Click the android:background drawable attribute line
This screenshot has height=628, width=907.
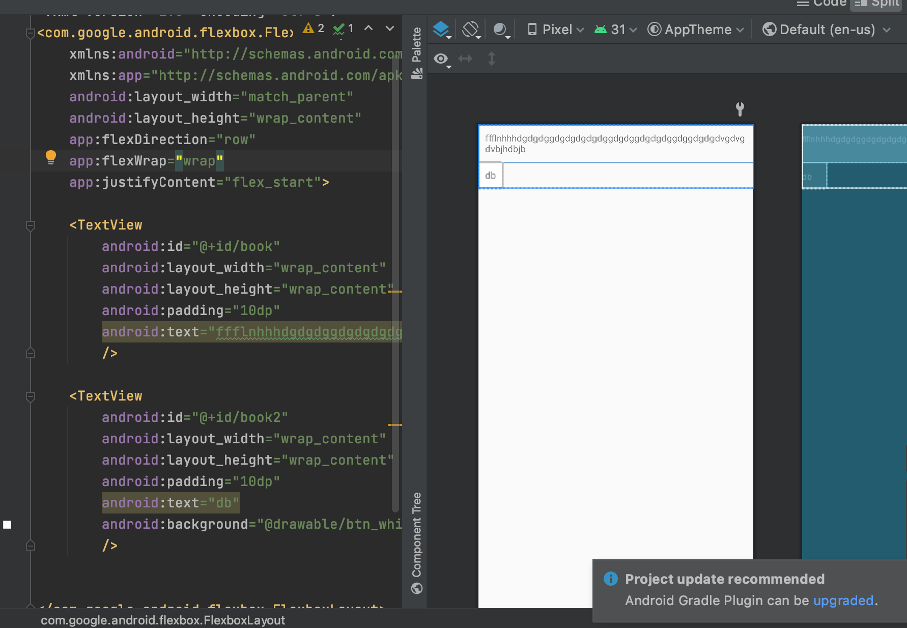pos(252,524)
